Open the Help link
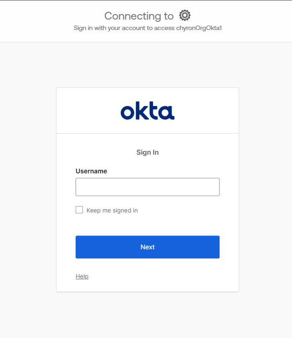The width and height of the screenshot is (292, 338). (x=82, y=276)
